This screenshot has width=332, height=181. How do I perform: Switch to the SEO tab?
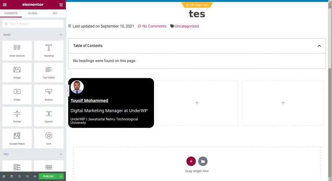(x=55, y=13)
